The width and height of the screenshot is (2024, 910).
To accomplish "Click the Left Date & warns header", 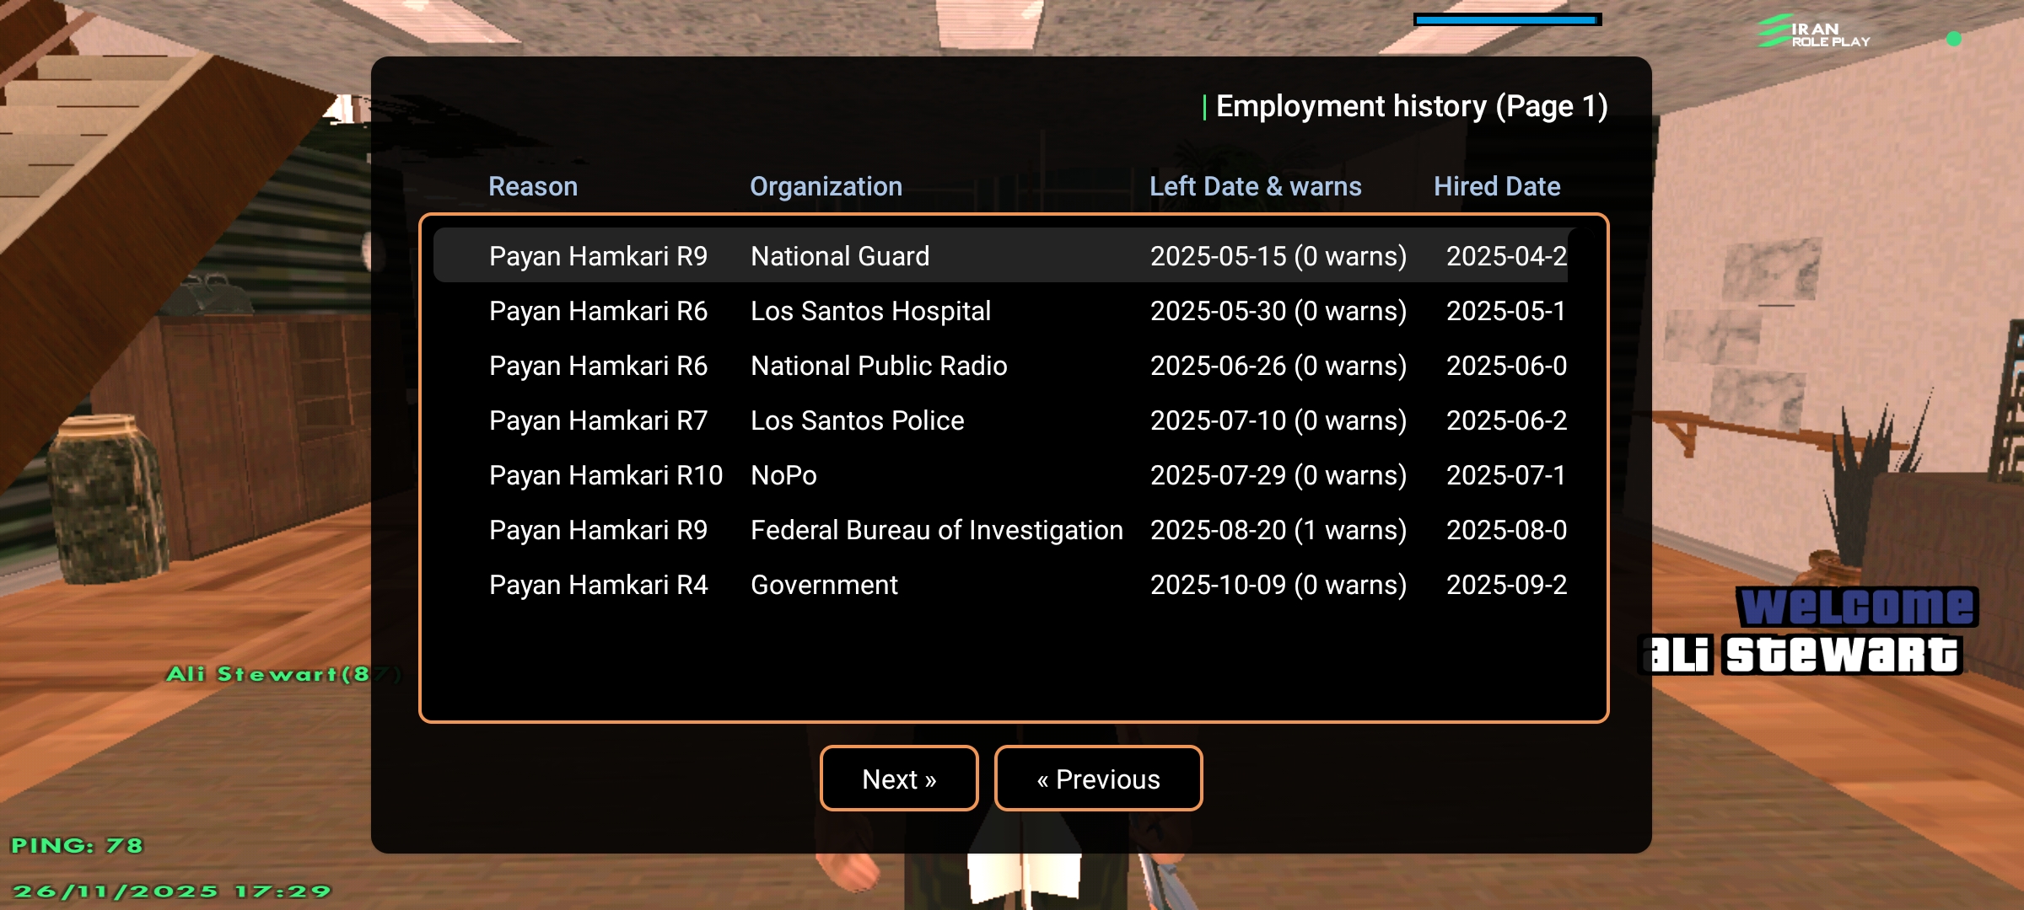I will click(1255, 186).
